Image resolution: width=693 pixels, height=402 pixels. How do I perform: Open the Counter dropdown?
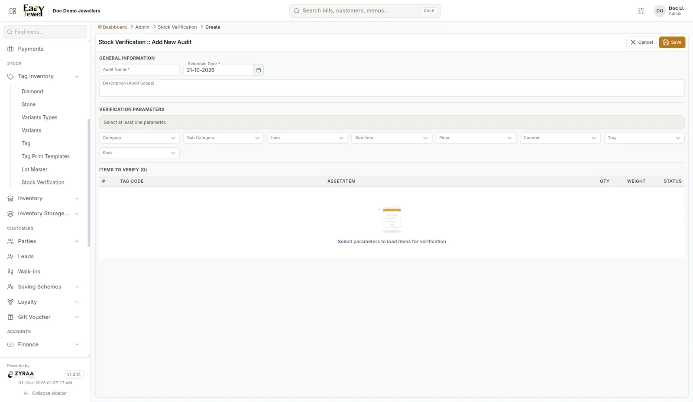click(x=560, y=138)
